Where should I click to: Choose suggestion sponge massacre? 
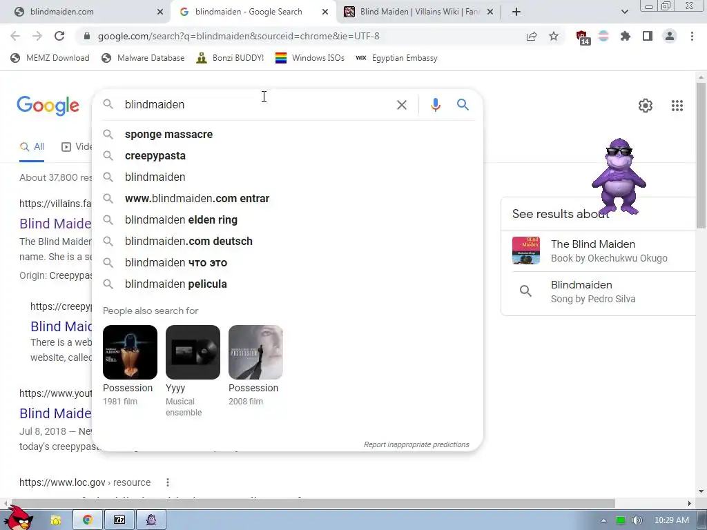tap(288, 135)
